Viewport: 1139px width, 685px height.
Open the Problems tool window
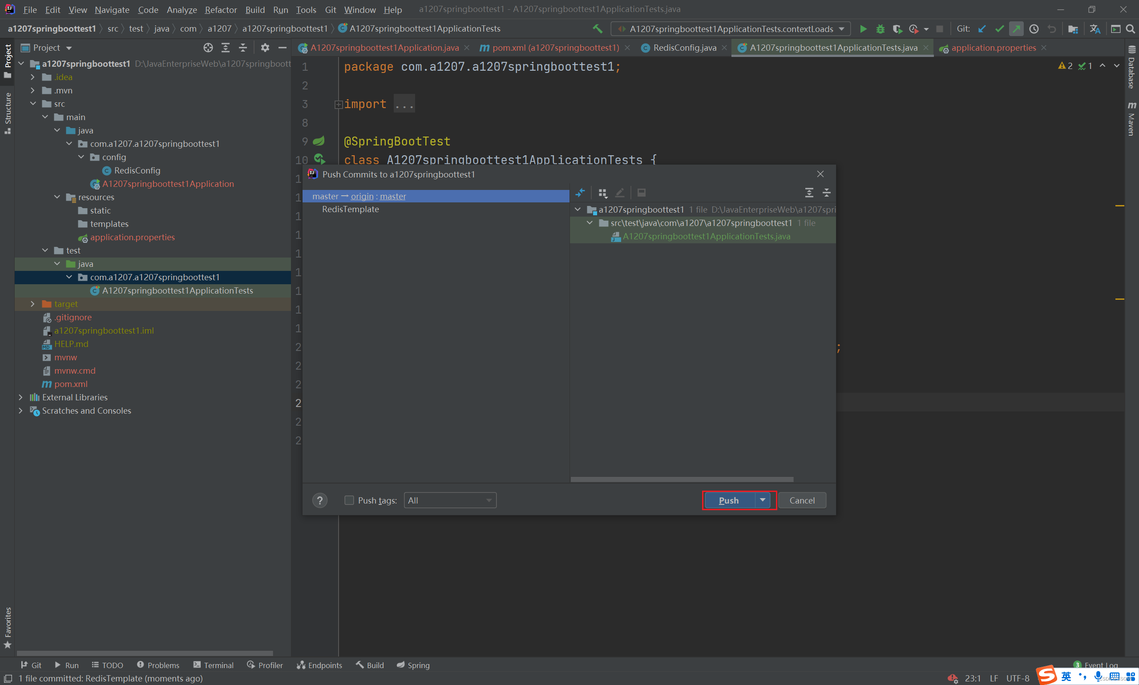158,665
